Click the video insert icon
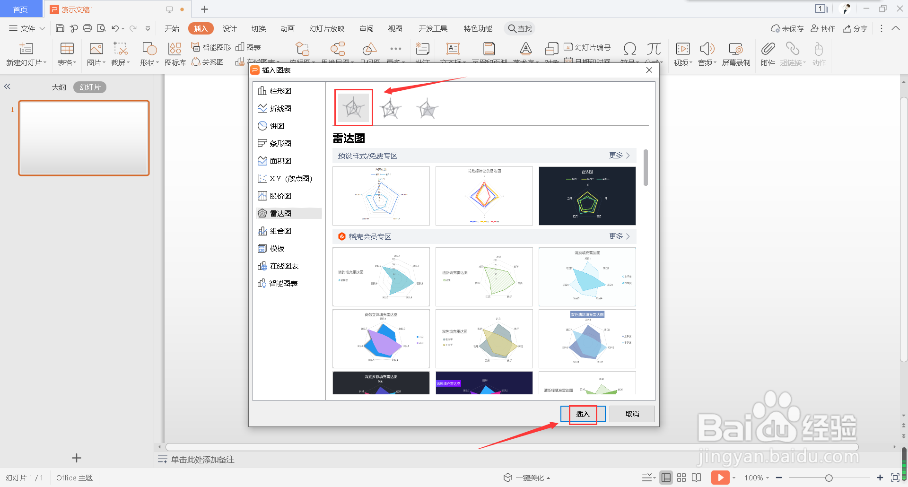This screenshot has width=908, height=487. pyautogui.click(x=683, y=49)
